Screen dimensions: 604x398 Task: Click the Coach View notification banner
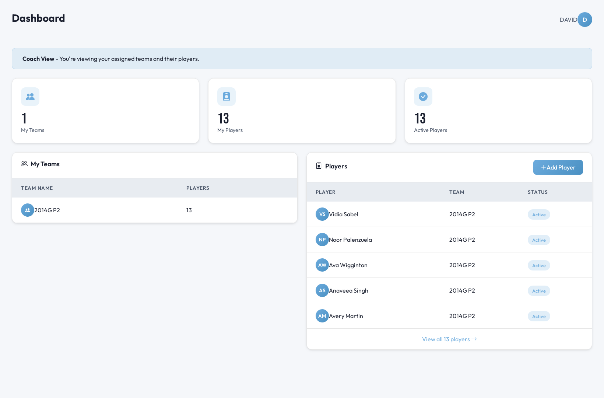pyautogui.click(x=301, y=59)
